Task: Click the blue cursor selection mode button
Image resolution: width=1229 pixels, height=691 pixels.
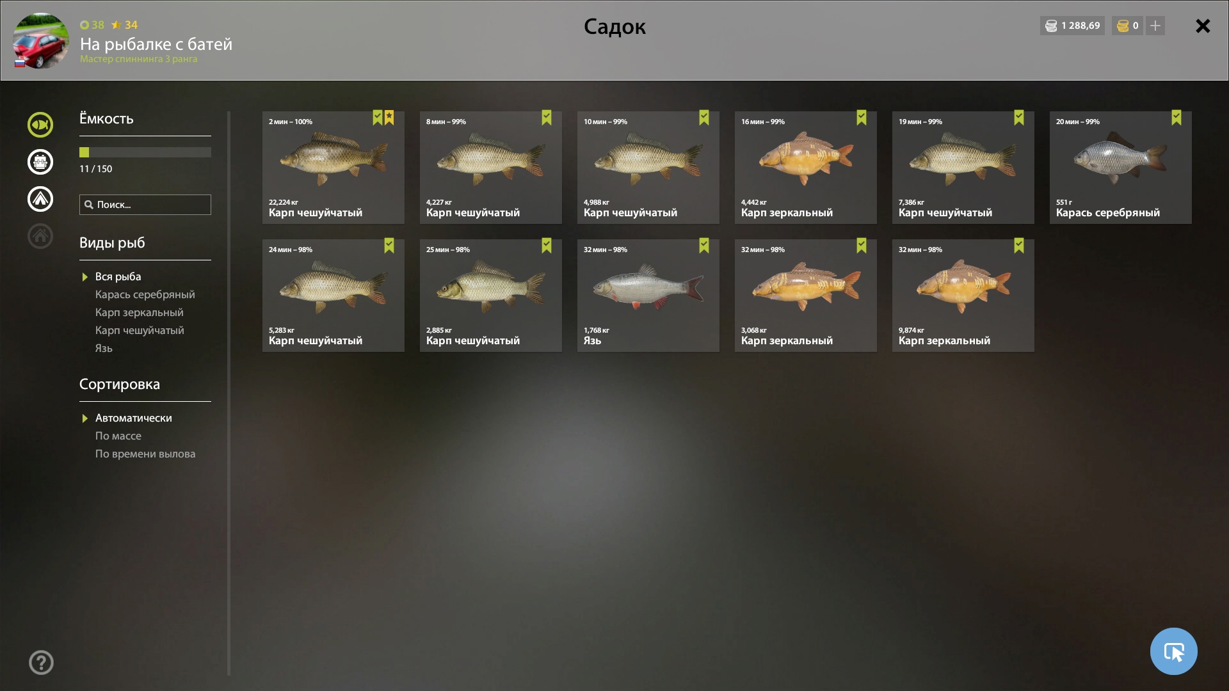Action: [x=1173, y=651]
